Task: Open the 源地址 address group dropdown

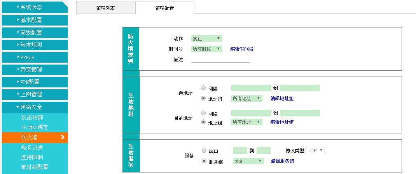Action: click(246, 99)
